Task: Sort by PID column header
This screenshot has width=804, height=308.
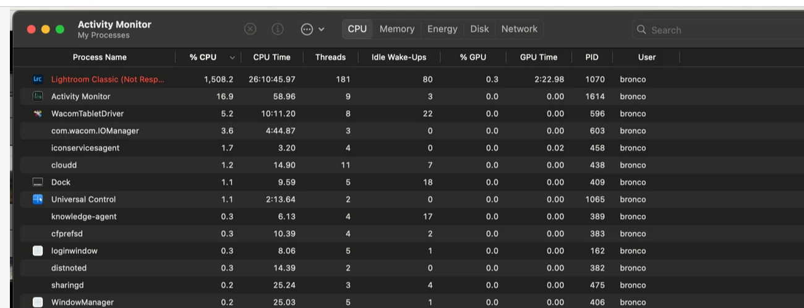Action: [592, 58]
